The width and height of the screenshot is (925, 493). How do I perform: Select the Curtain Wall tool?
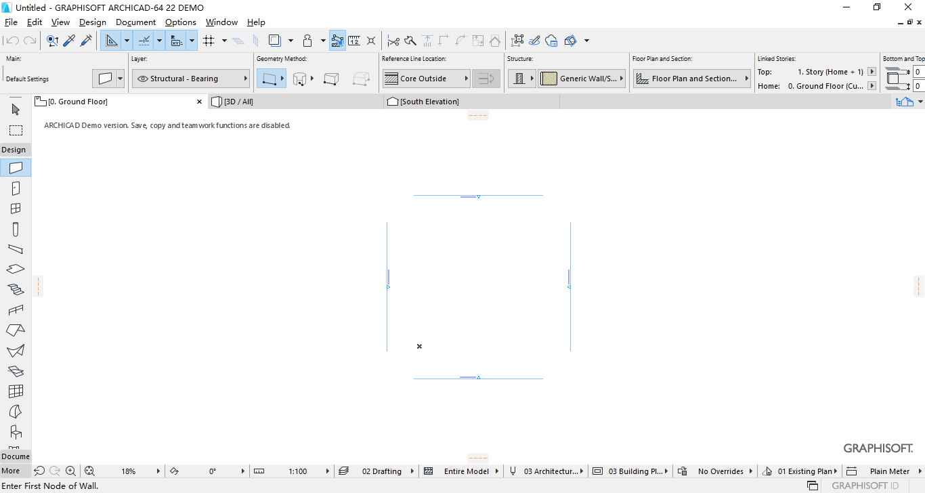[x=16, y=391]
